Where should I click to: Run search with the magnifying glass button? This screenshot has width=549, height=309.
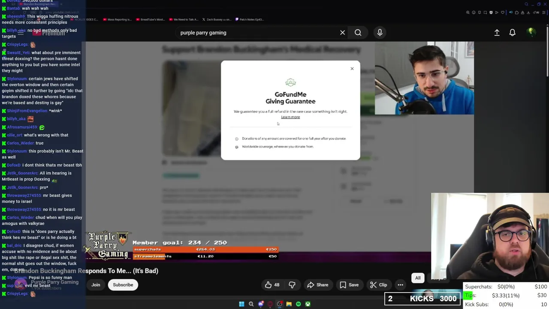(x=358, y=33)
